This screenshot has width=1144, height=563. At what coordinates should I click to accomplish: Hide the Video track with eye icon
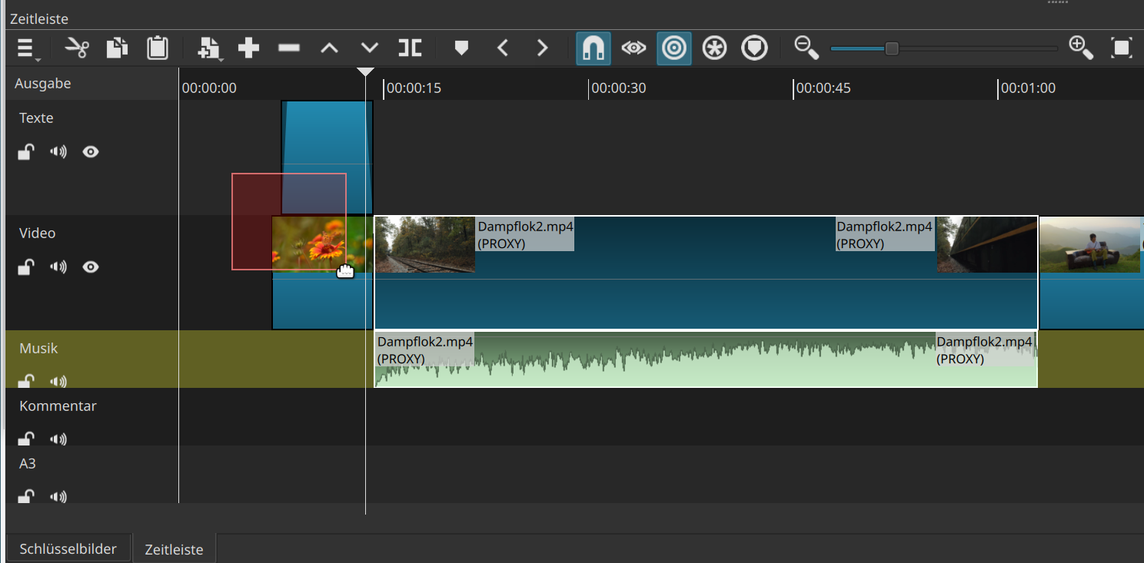[x=91, y=267]
